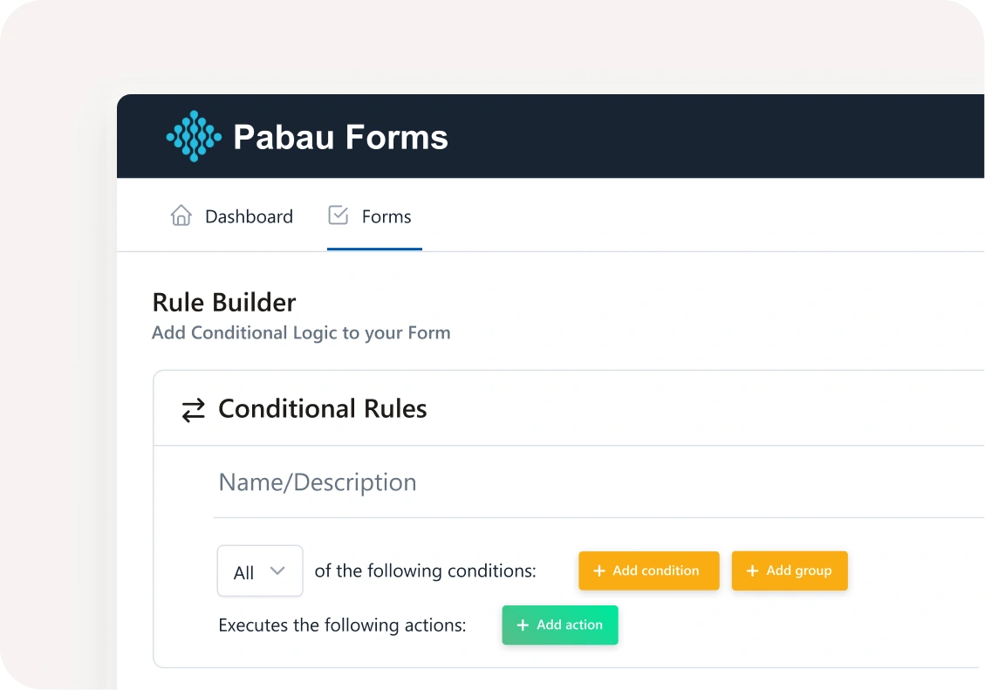Click the Executes the following actions label

342,625
